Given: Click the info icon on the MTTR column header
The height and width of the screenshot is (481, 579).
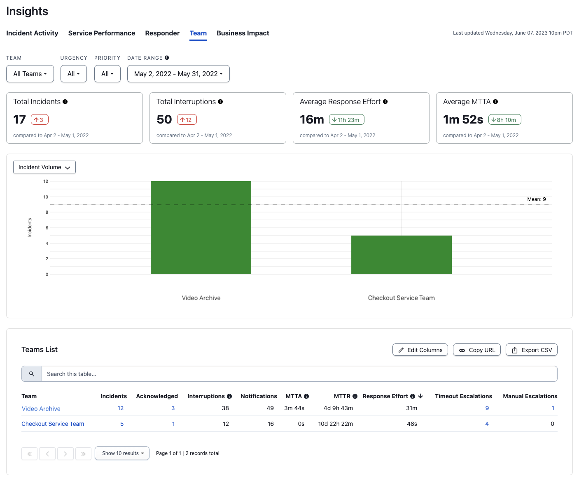Looking at the screenshot, I should [x=355, y=396].
